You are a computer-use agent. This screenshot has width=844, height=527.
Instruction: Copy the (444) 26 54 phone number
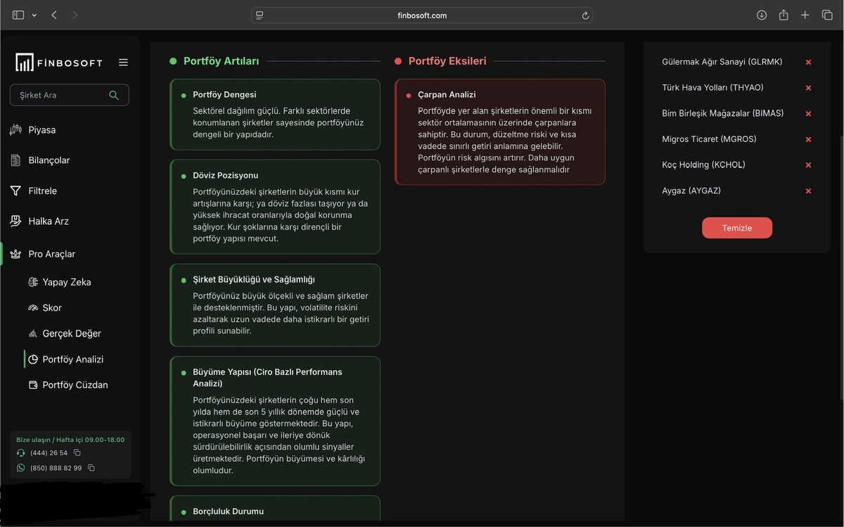77,453
